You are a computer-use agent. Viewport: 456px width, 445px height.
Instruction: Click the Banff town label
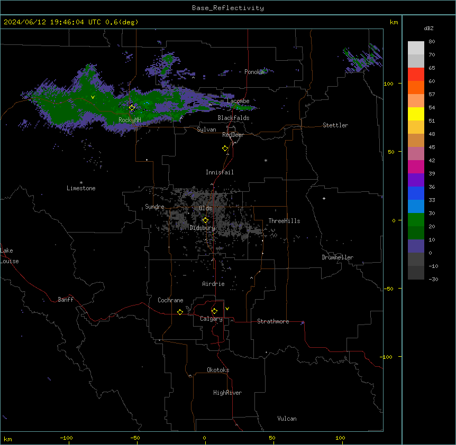(66, 300)
